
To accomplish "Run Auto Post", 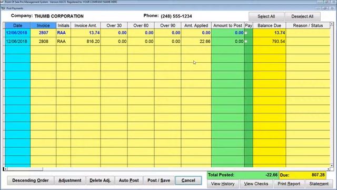I will (x=128, y=180).
